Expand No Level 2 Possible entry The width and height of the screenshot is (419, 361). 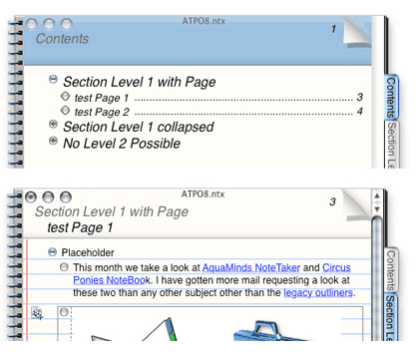click(53, 141)
